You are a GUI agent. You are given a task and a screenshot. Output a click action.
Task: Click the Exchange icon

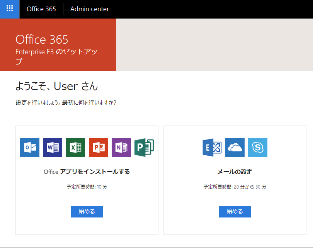212,148
